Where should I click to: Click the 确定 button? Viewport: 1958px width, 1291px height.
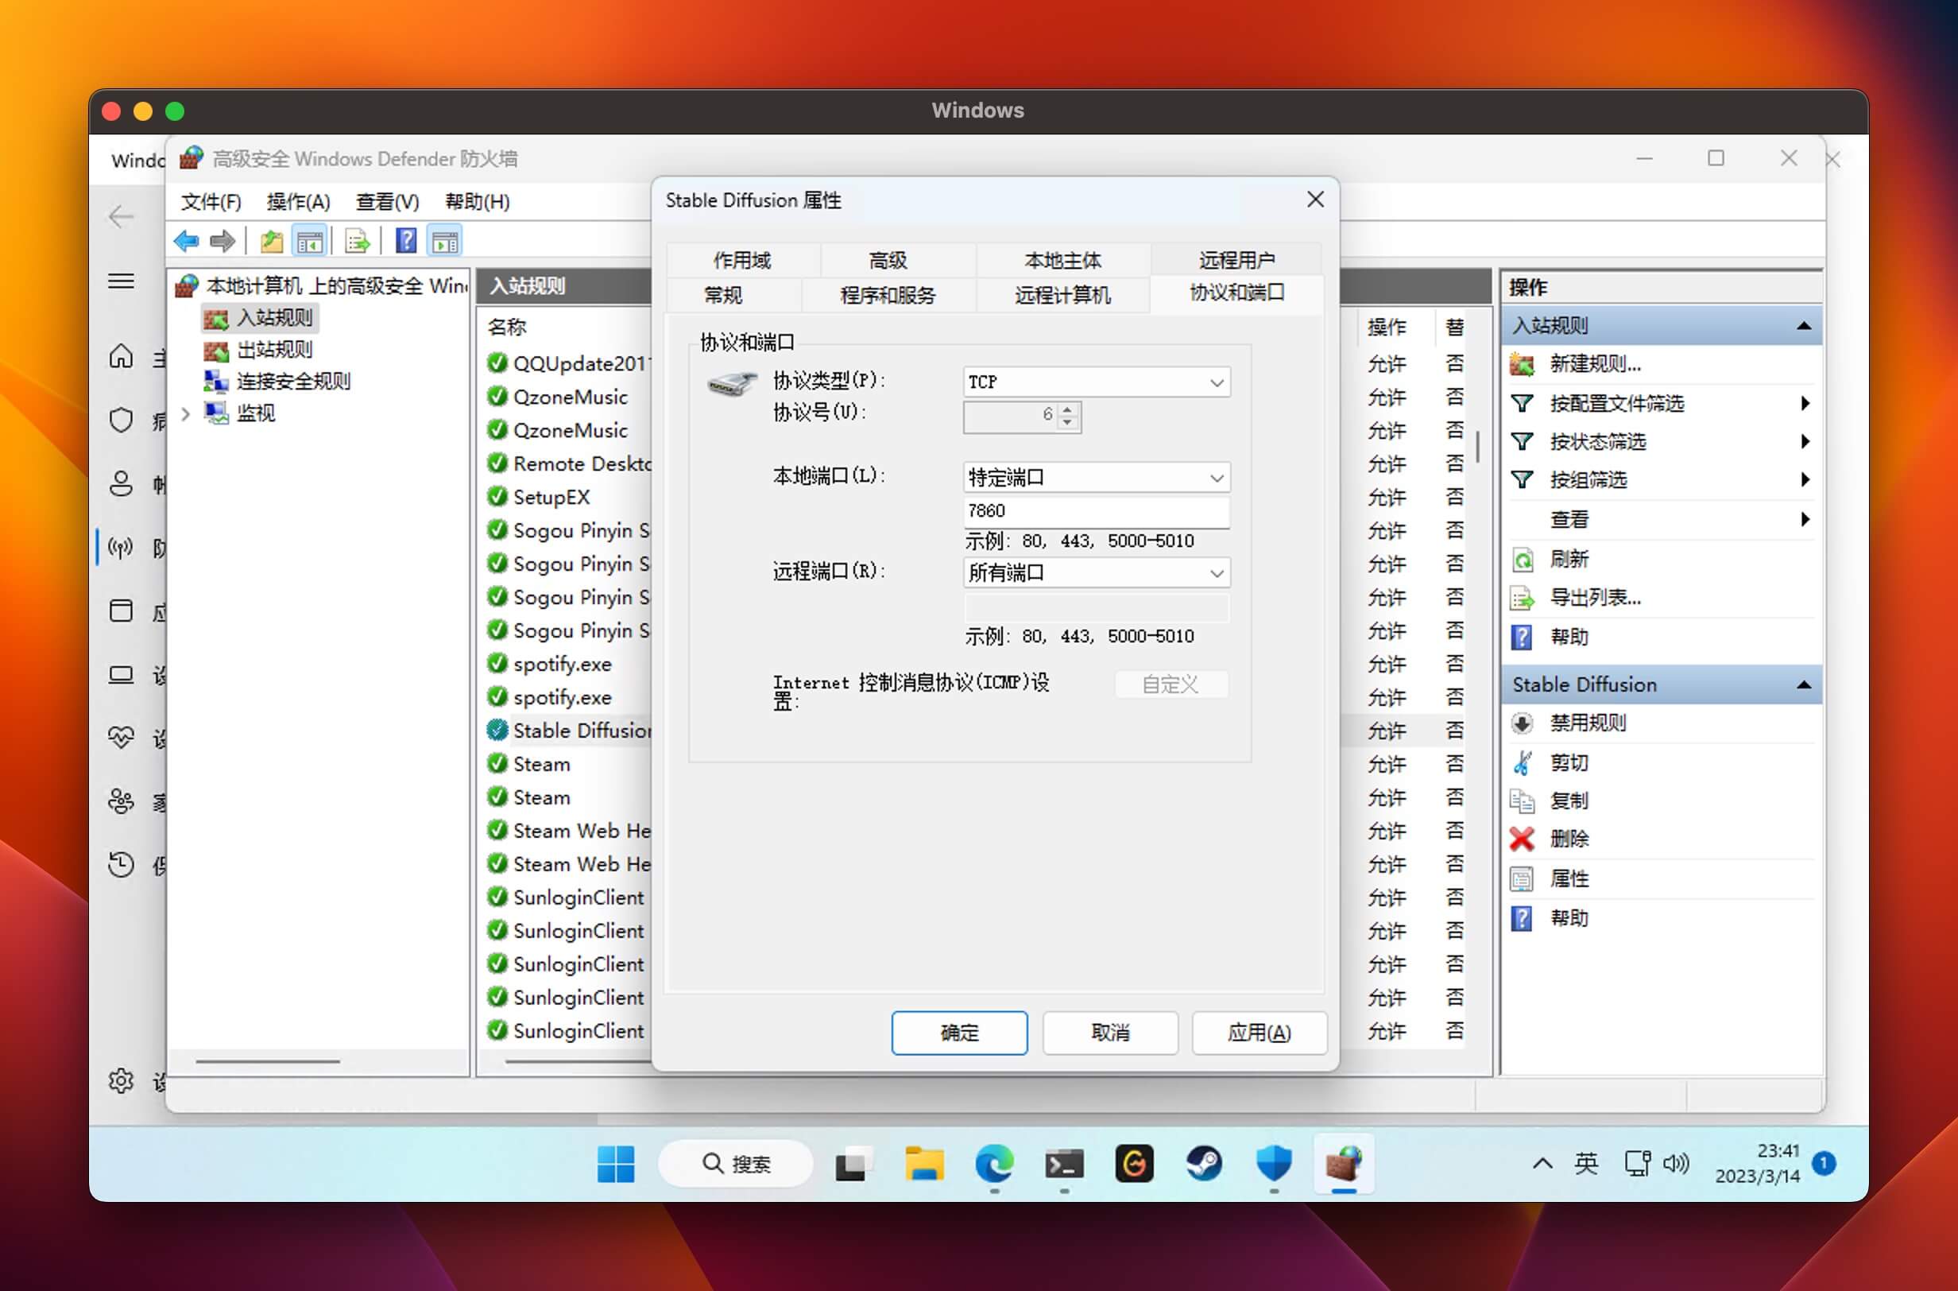[960, 1033]
